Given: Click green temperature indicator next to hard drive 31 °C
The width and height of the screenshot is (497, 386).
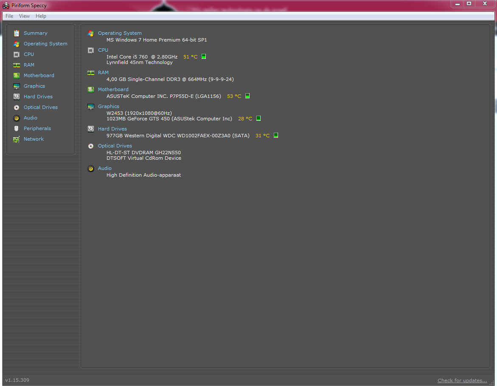Looking at the screenshot, I should click(276, 135).
